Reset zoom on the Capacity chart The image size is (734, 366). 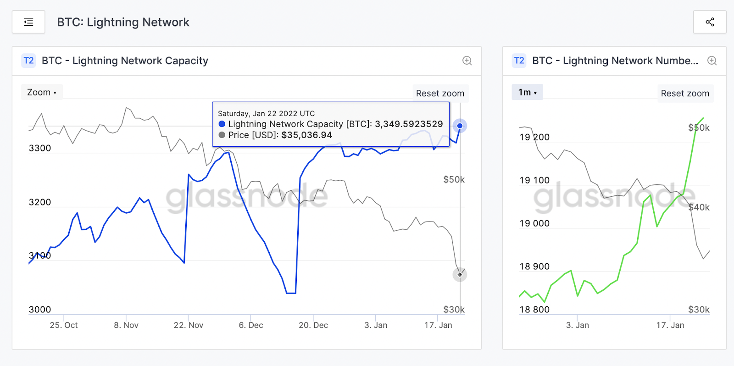coord(440,94)
